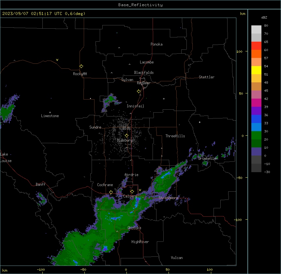The image size is (281, 274).
Task: Click the Drumheller label
Action: (208, 158)
